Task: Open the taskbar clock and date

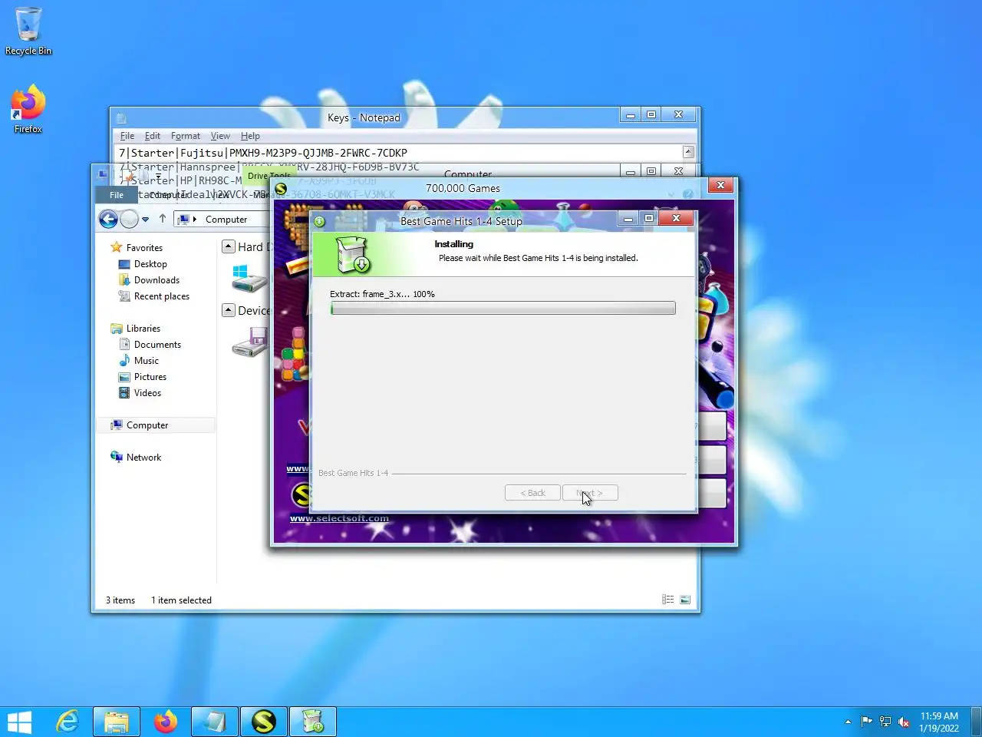Action: click(939, 722)
